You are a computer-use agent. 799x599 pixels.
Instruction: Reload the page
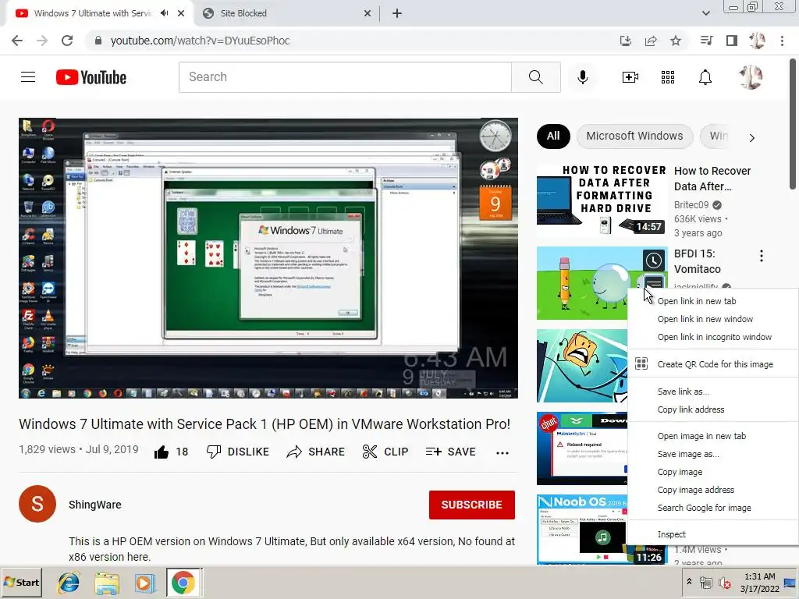(67, 41)
